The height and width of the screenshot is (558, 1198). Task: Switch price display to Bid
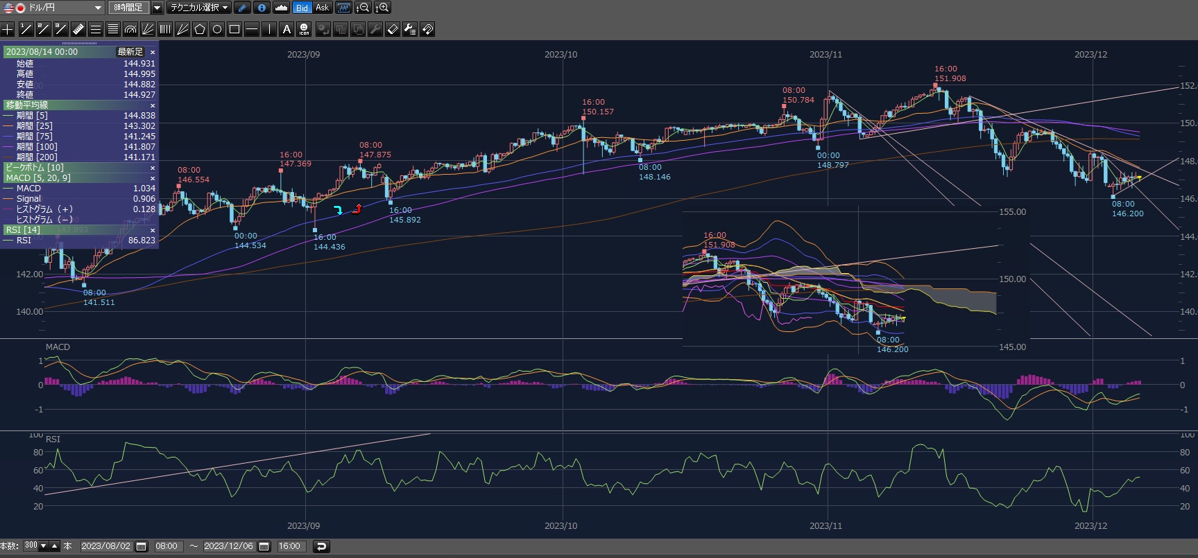point(302,8)
